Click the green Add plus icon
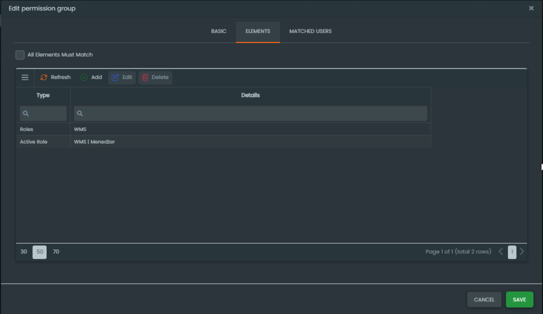 tap(84, 77)
